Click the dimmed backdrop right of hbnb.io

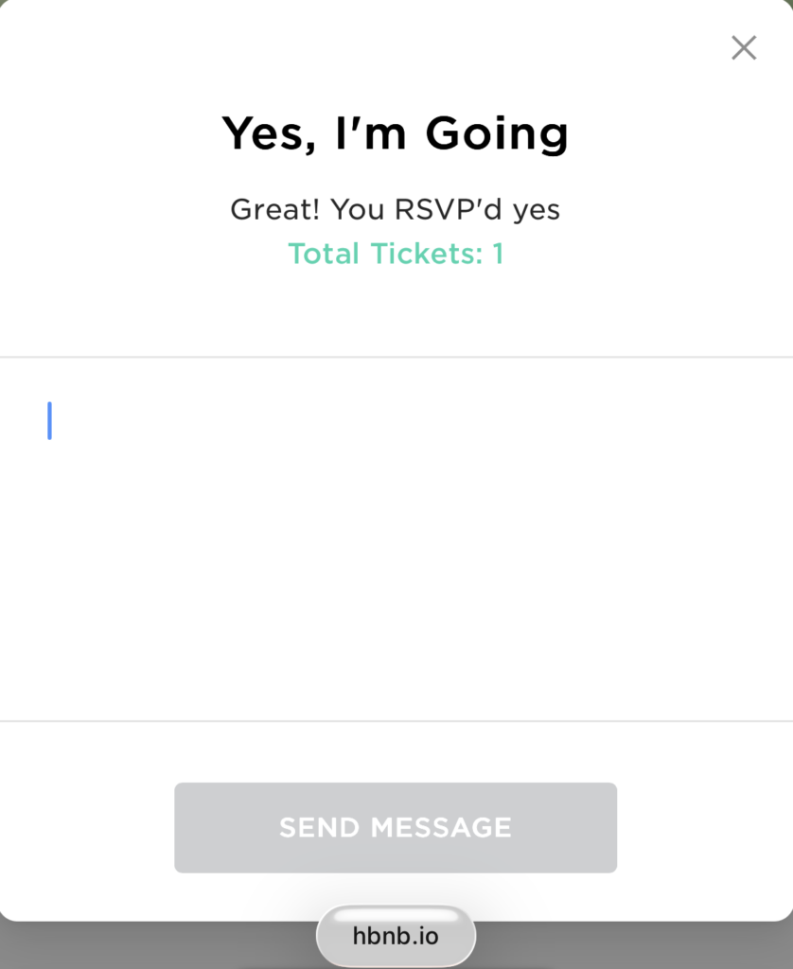[x=634, y=946]
